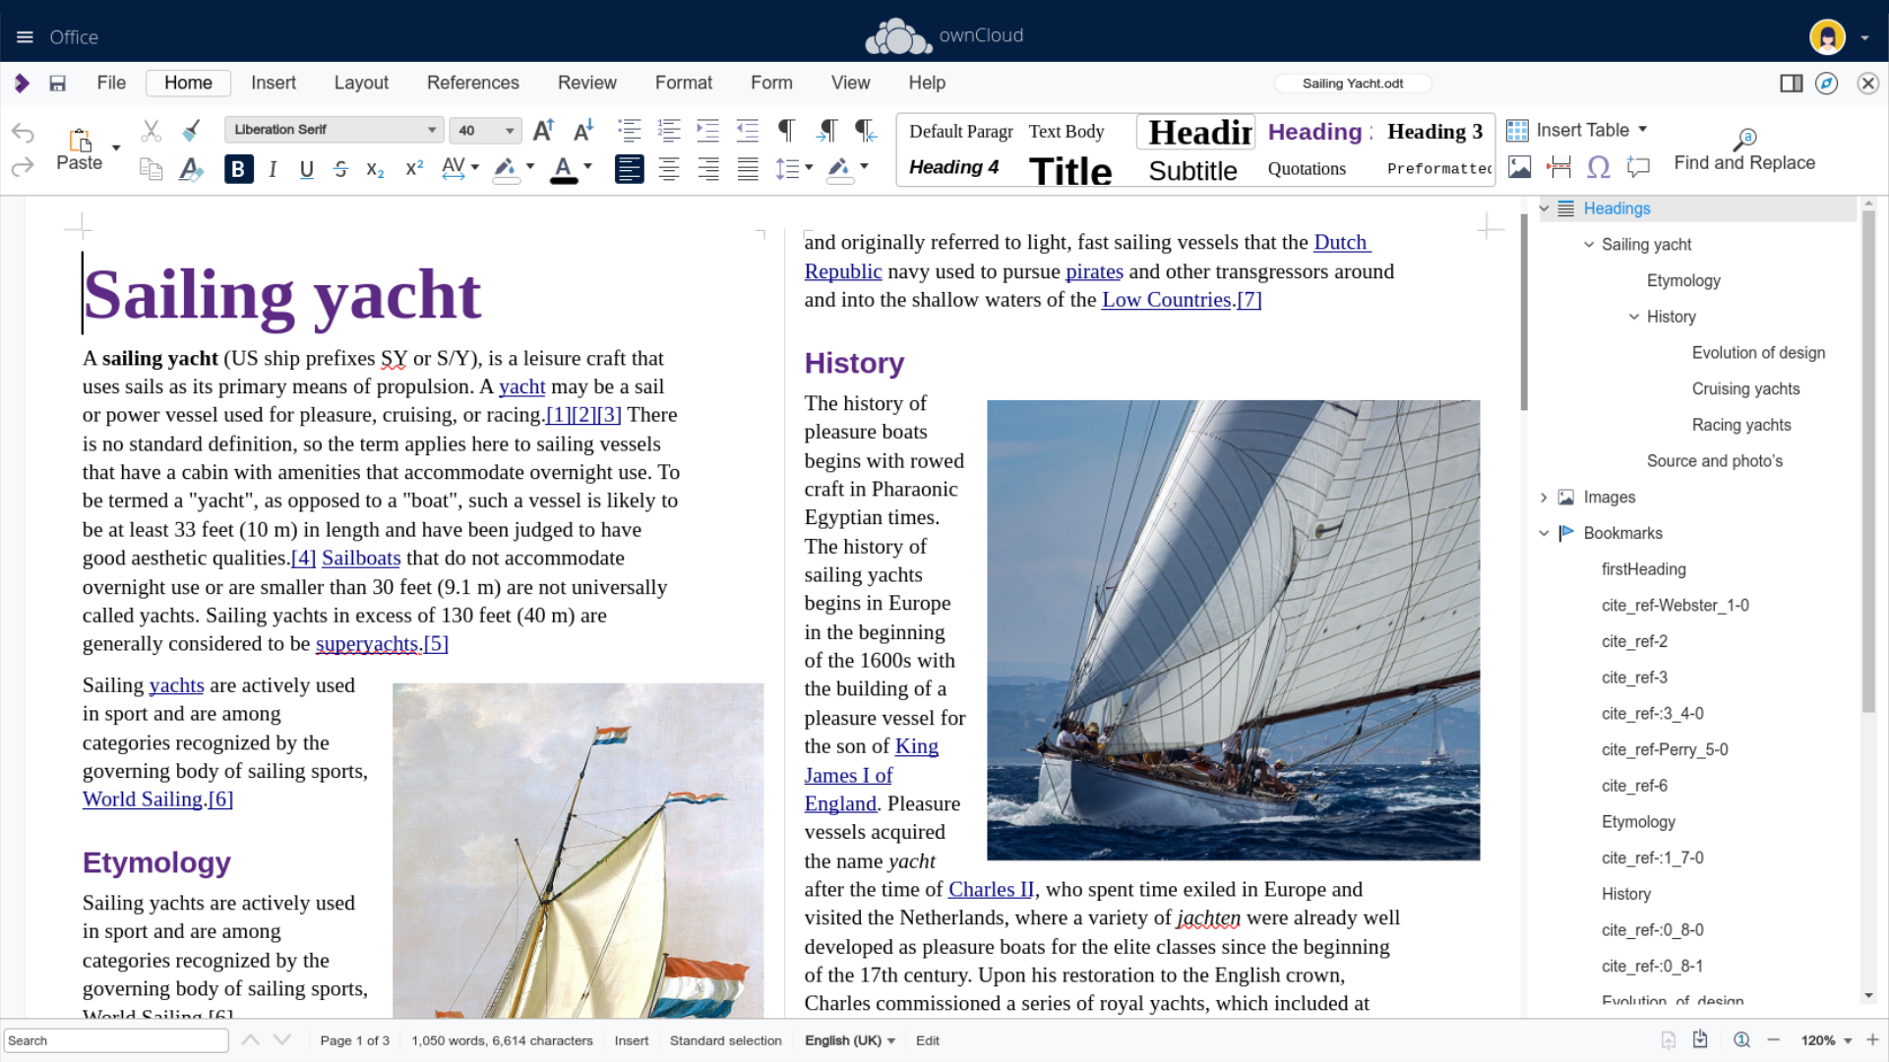The width and height of the screenshot is (1889, 1062).
Task: Decrease paragraph indent
Action: (x=748, y=130)
